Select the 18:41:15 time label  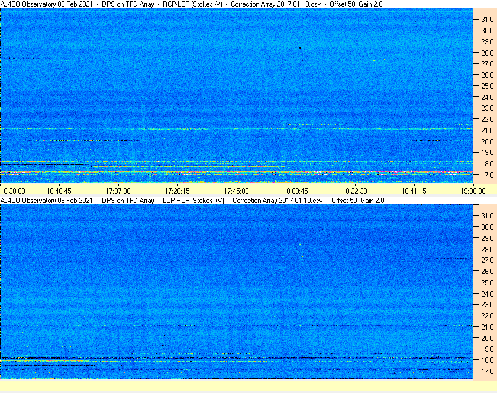[x=414, y=191]
